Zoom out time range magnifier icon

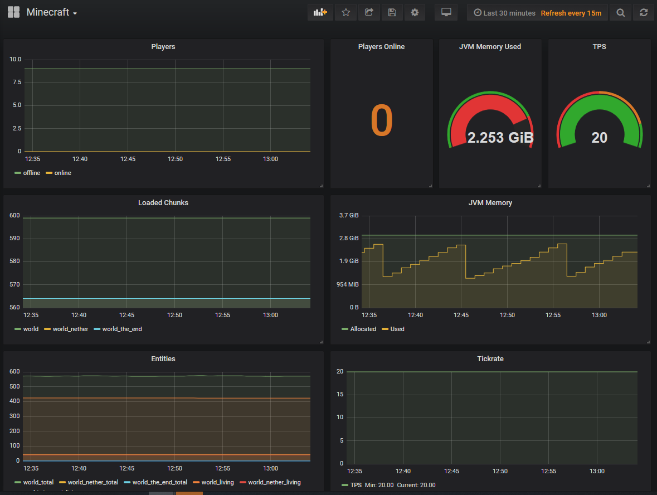[620, 13]
